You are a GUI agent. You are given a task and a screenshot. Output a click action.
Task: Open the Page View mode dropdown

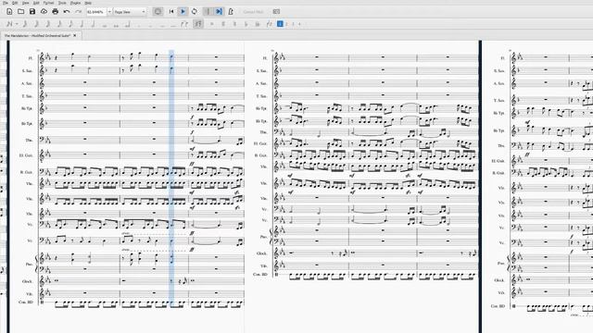130,12
